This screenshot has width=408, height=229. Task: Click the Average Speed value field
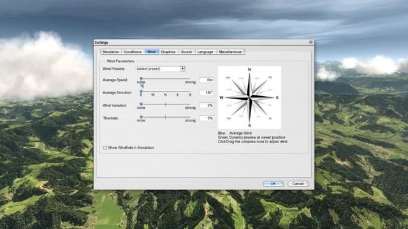pyautogui.click(x=207, y=80)
